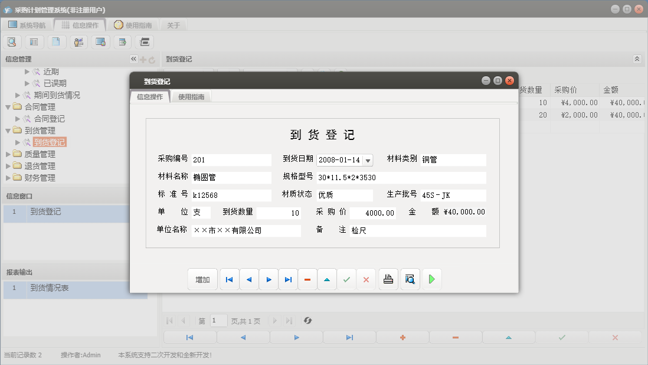
Task: Click the green run arrow icon
Action: point(431,278)
